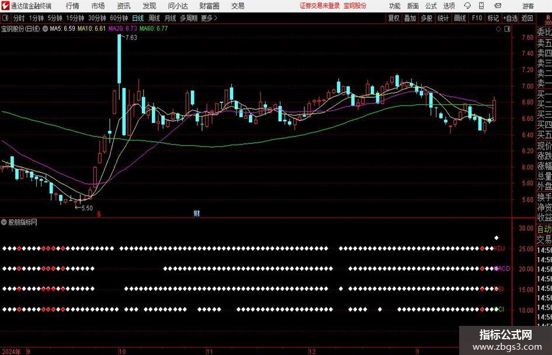Click the KDJ indicator label
This screenshot has width=552, height=355.
click(x=499, y=248)
